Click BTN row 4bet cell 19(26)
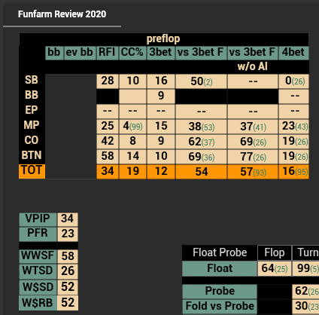Viewport: 319px width, 315px height. point(293,157)
